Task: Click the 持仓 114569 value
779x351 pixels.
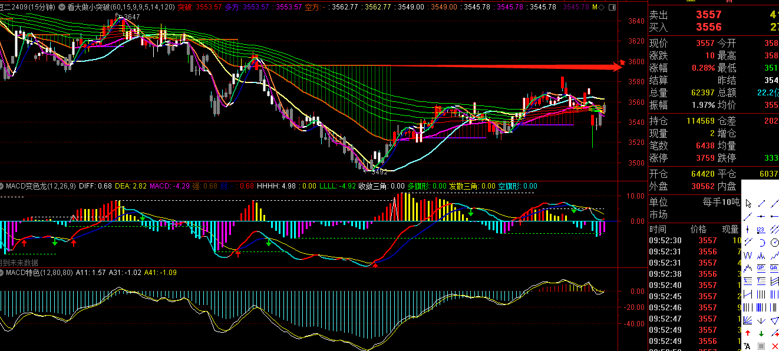Action: click(700, 121)
